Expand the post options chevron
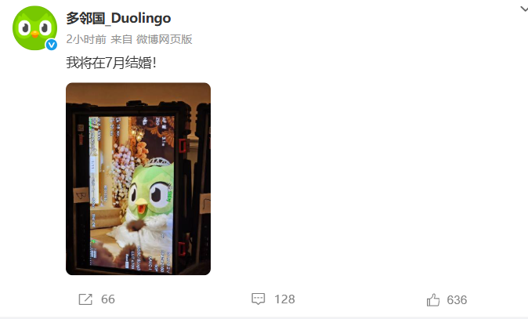This screenshot has width=528, height=319. [523, 9]
